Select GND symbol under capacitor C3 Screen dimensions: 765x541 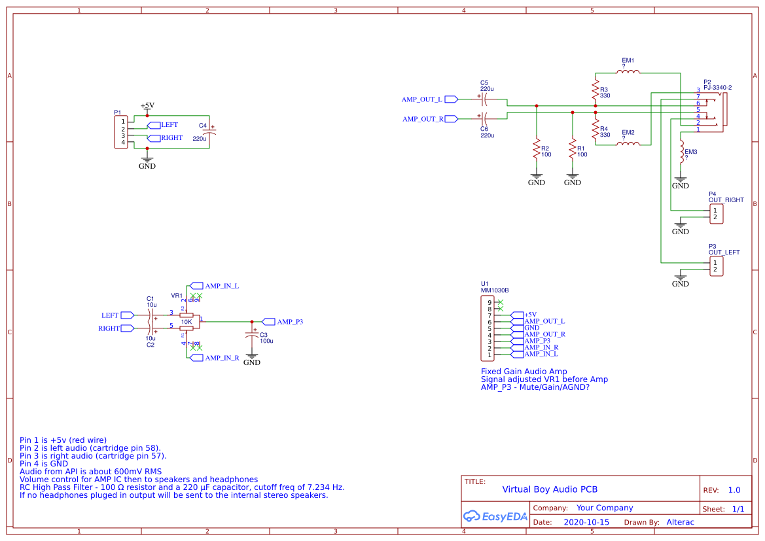click(x=252, y=358)
